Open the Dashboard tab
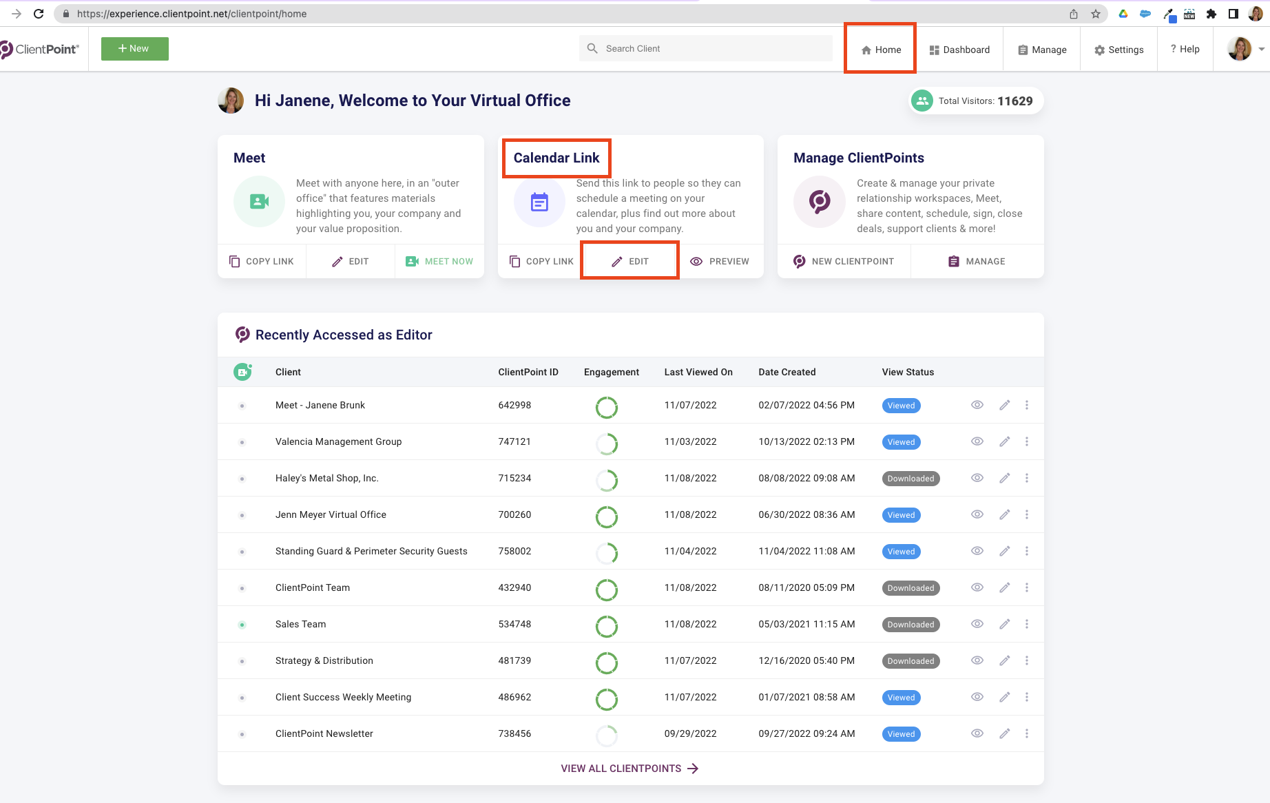Screen dimensions: 1270x803 959,50
